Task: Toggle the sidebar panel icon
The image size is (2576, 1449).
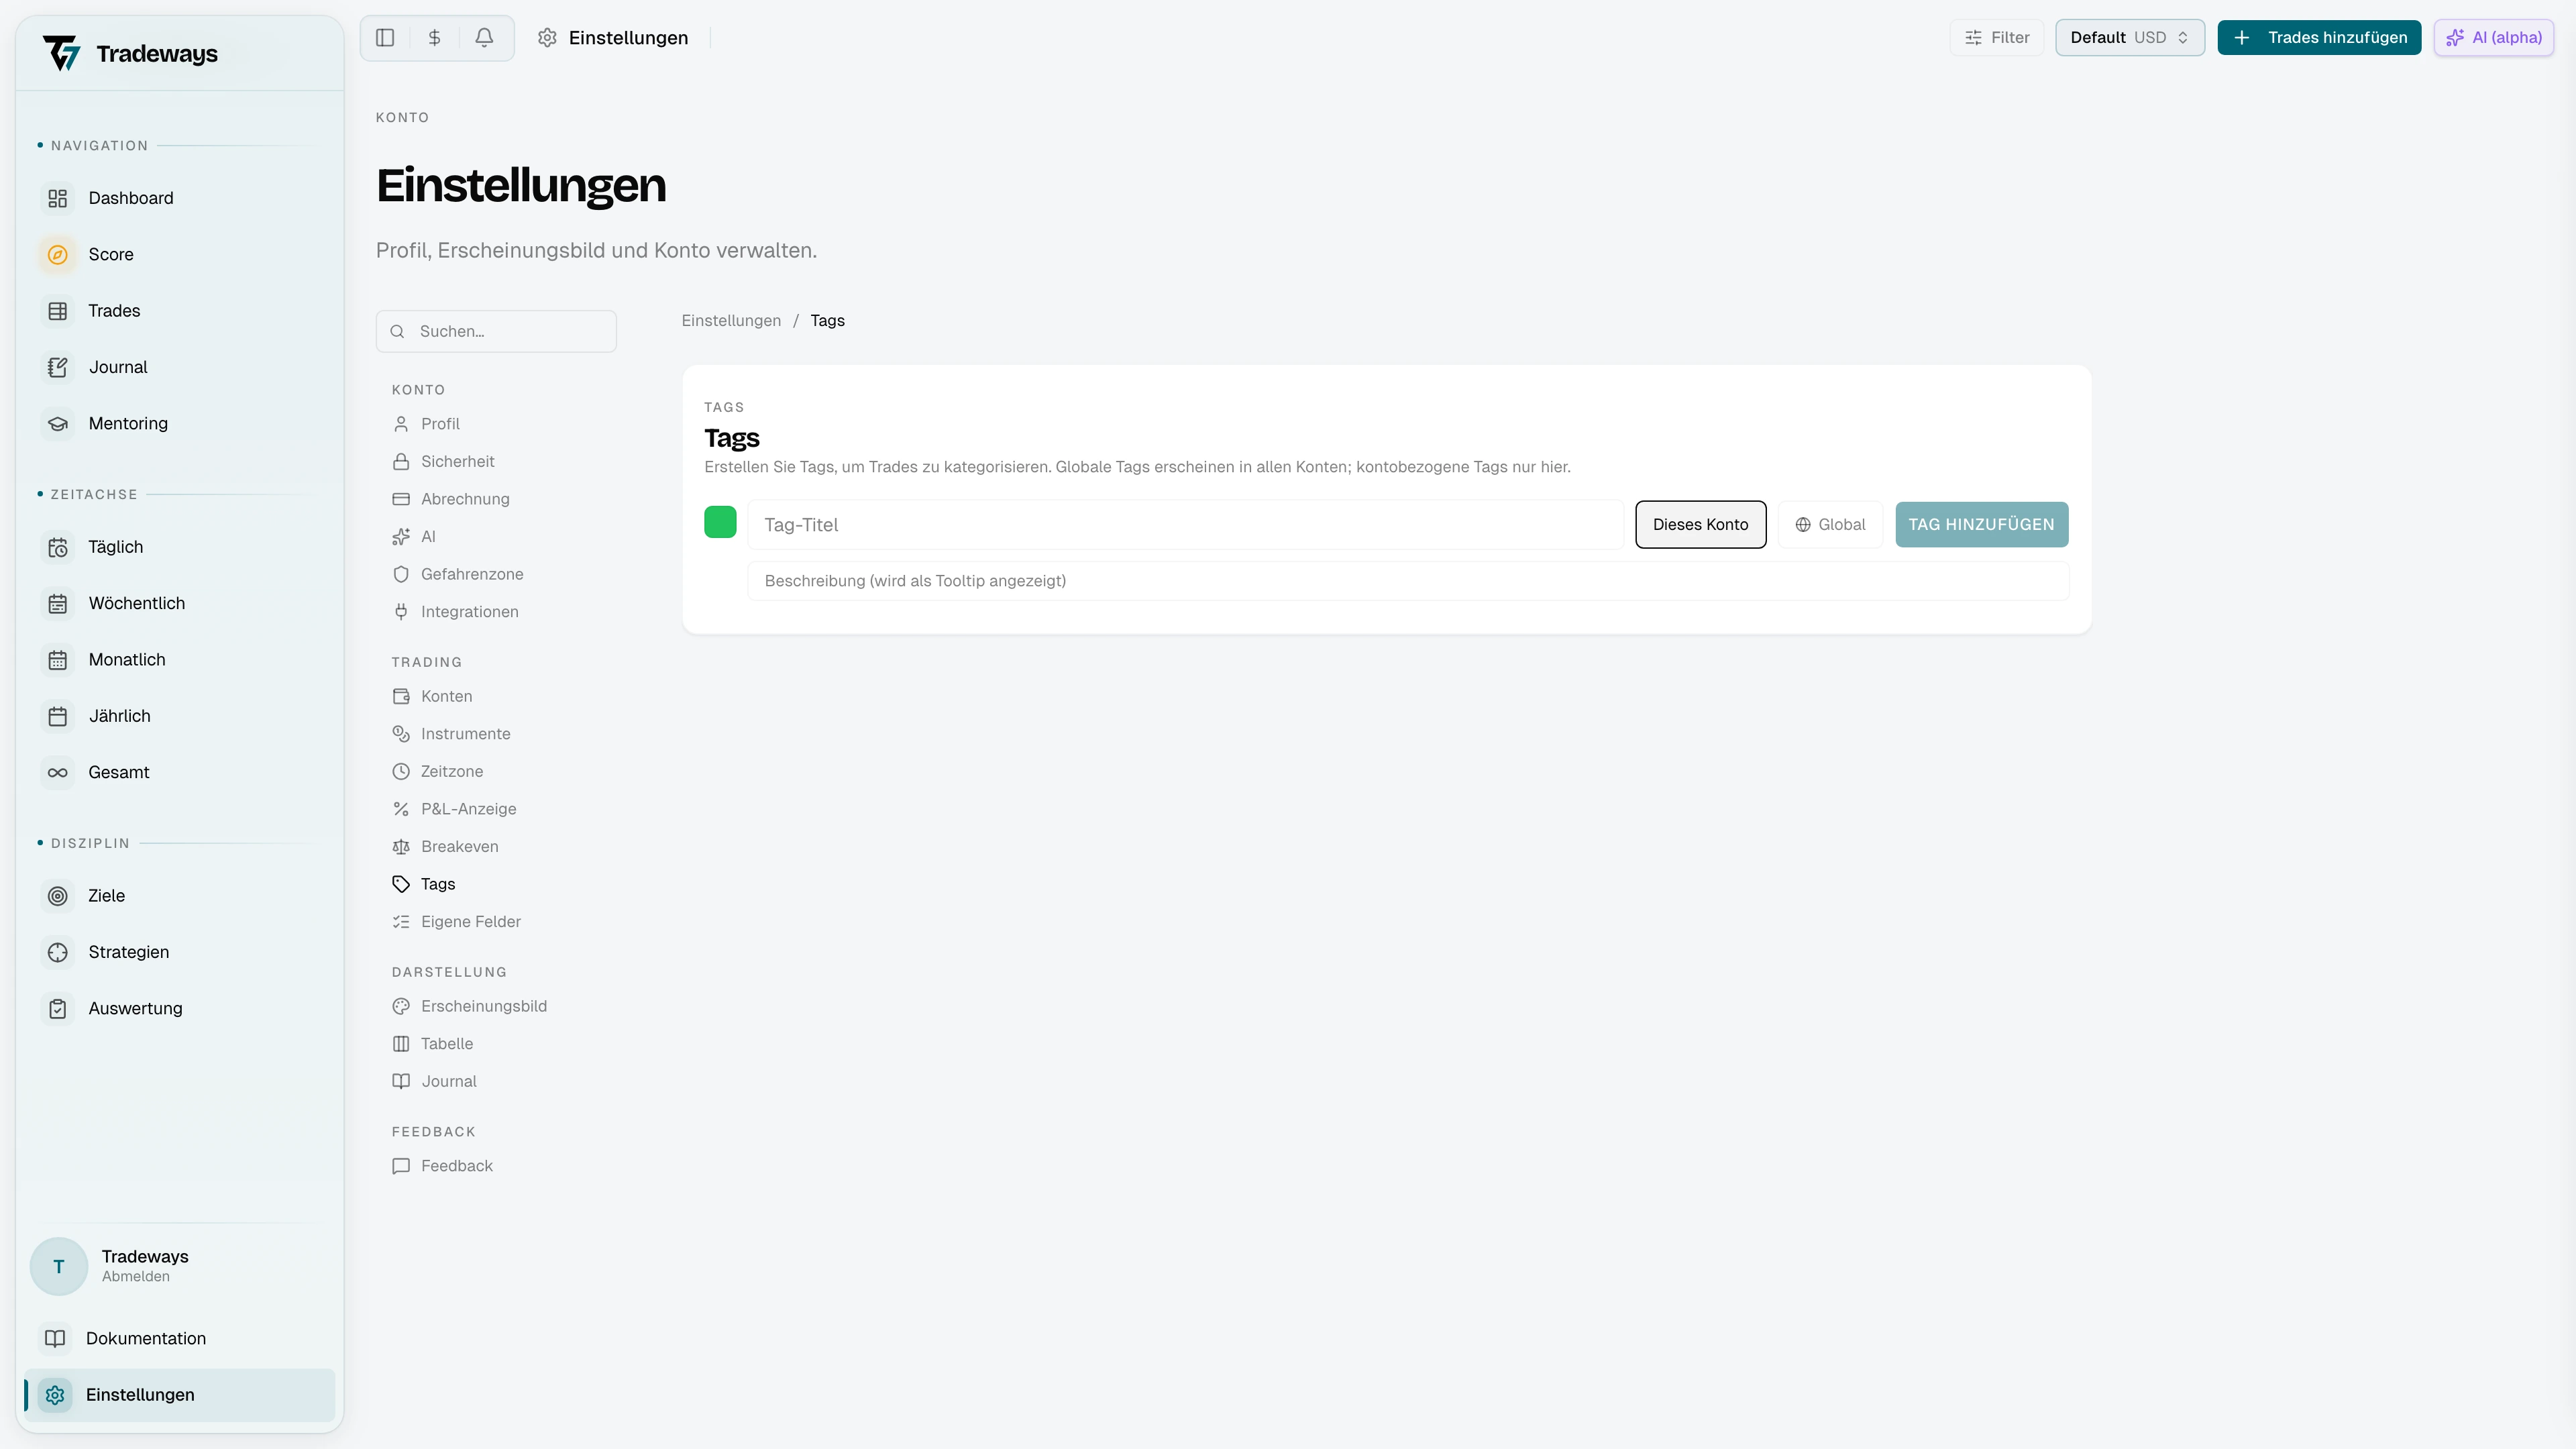Action: pyautogui.click(x=385, y=38)
